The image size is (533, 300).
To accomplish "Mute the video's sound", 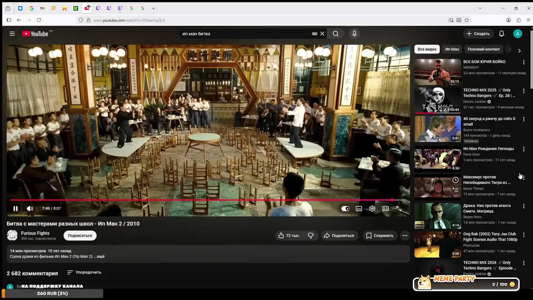I will pos(30,209).
